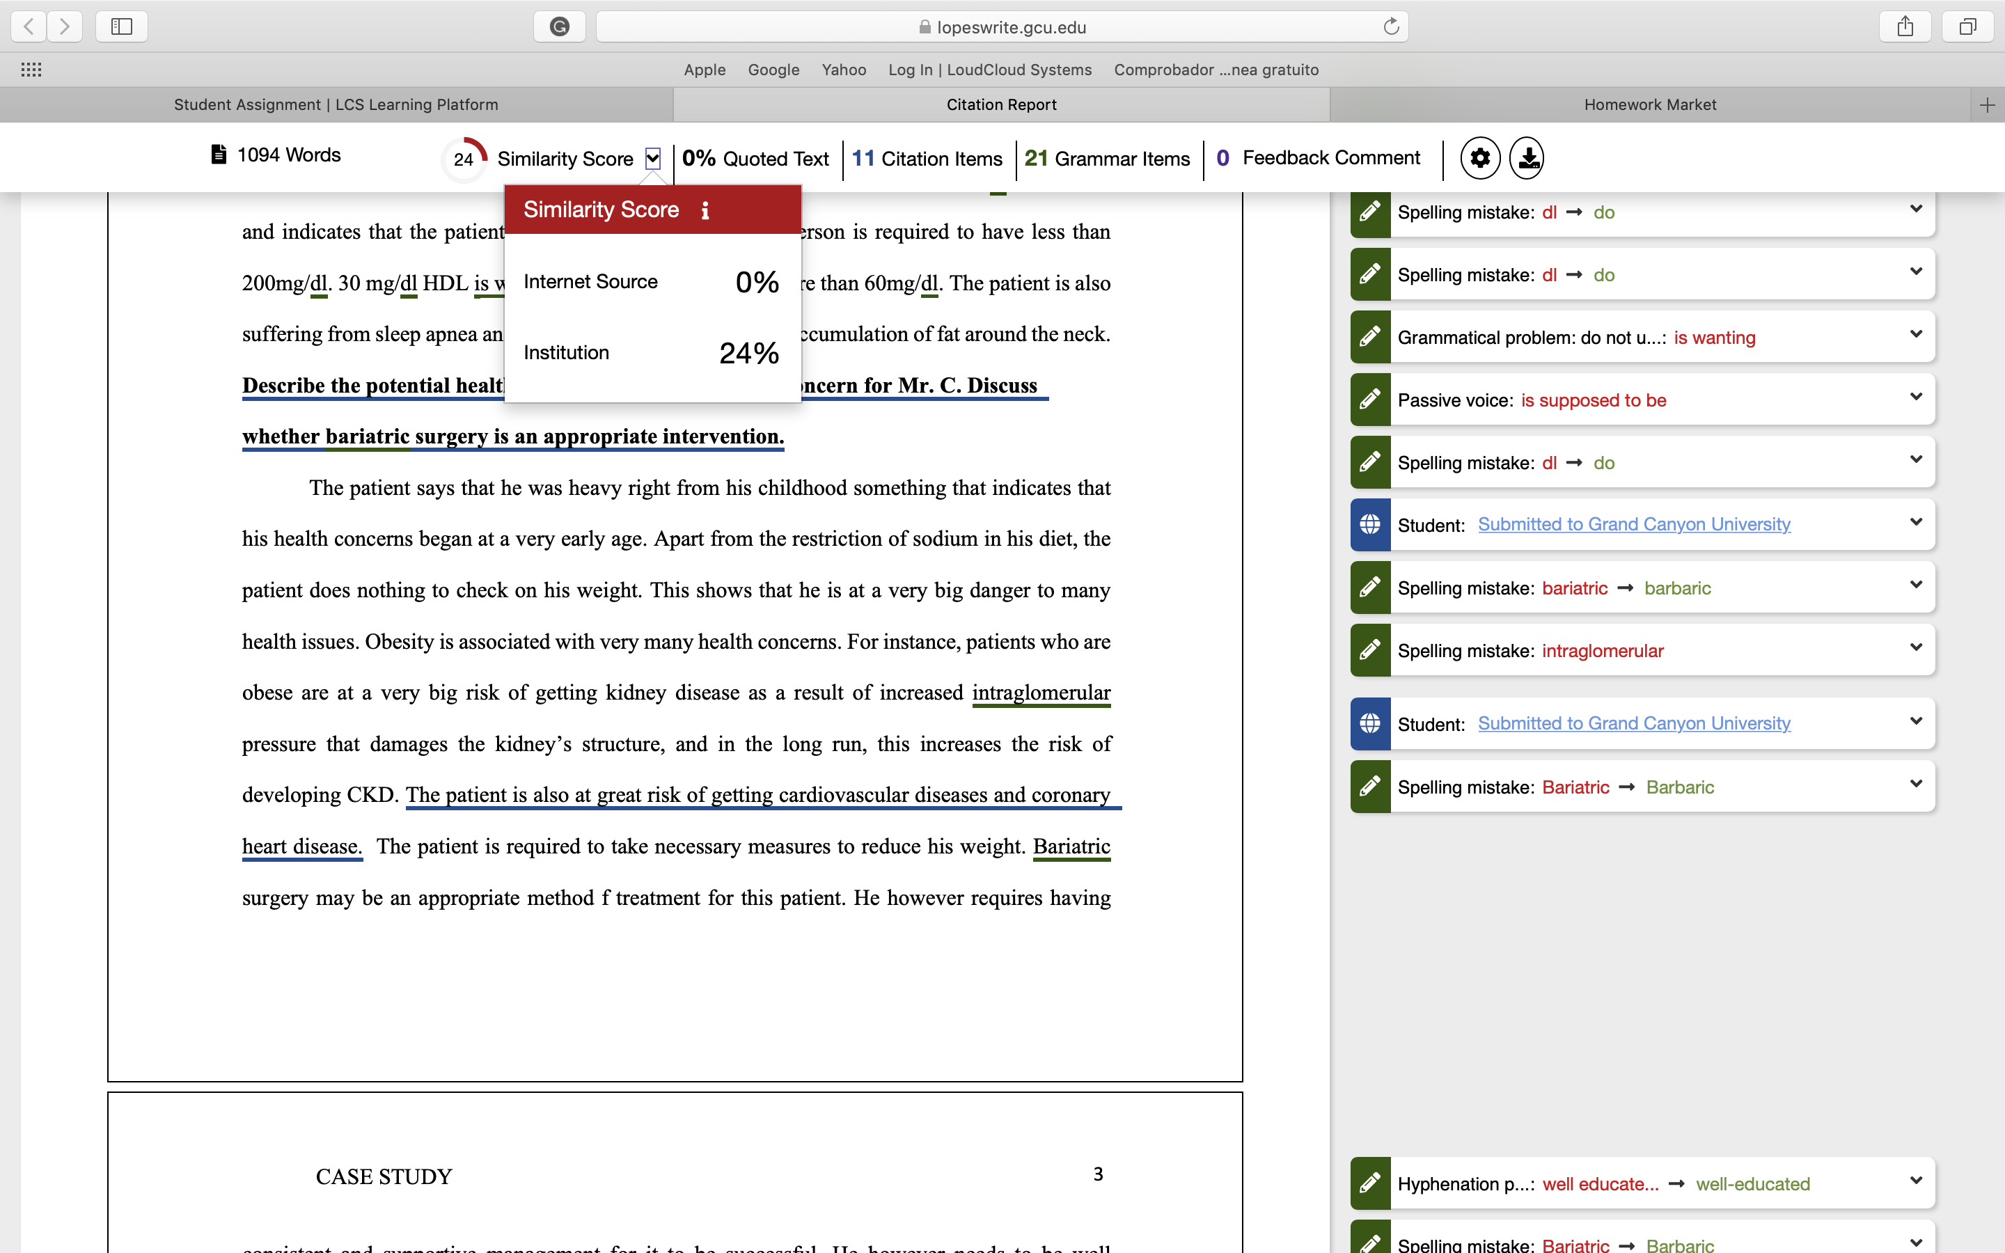Open the 0 Feedback Comment section
Viewport: 2005px width, 1253px height.
pos(1318,157)
